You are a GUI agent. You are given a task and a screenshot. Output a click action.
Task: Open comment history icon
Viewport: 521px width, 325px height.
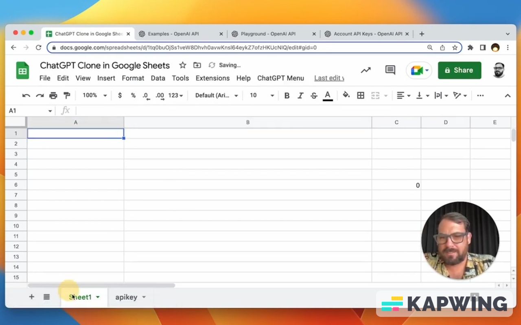tap(390, 70)
